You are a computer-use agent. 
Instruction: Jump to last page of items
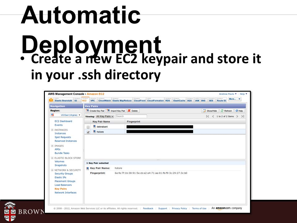(x=243, y=116)
